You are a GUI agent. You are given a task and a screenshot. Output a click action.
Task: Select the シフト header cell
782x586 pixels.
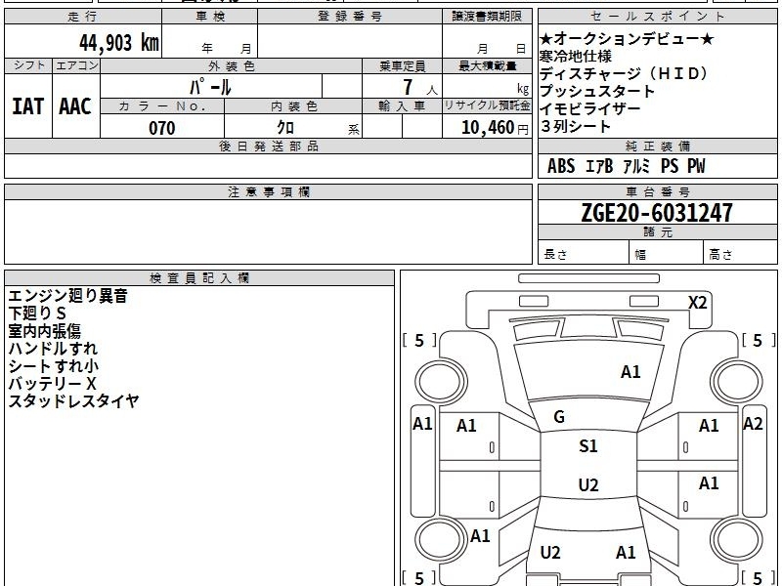28,65
